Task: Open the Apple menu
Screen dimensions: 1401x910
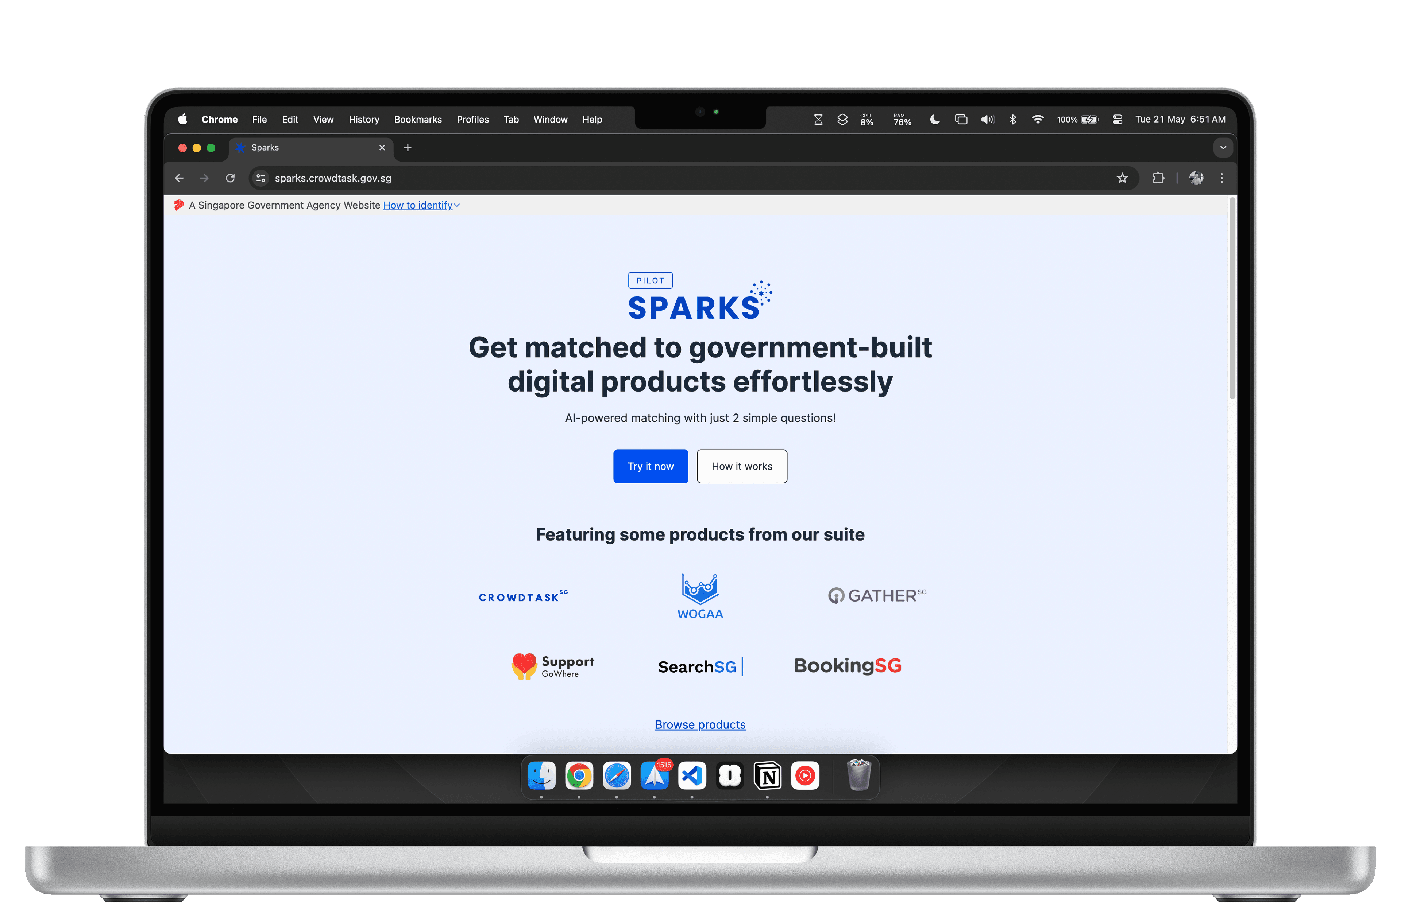Action: click(x=182, y=120)
